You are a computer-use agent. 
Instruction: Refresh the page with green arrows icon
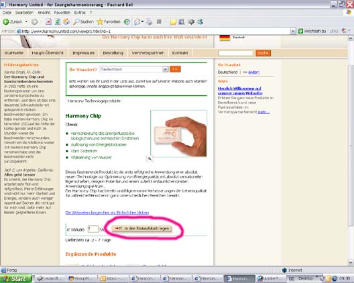[58, 21]
